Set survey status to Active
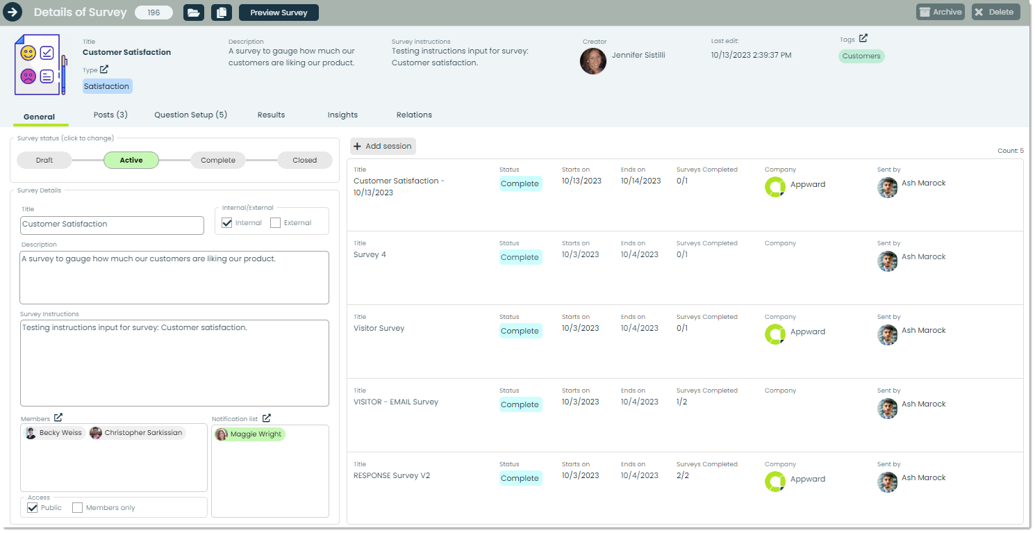 coord(131,161)
